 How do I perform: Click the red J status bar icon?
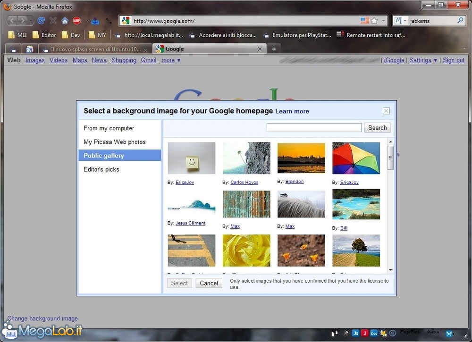click(365, 333)
